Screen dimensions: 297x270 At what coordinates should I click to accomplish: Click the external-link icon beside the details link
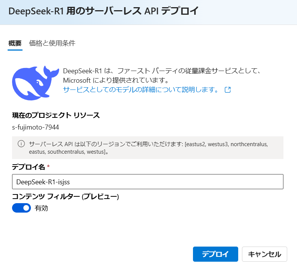[x=228, y=90]
